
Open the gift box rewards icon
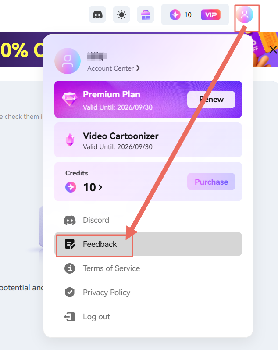146,15
